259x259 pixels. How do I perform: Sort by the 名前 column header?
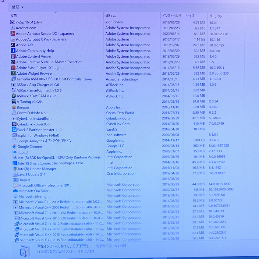click(x=13, y=16)
